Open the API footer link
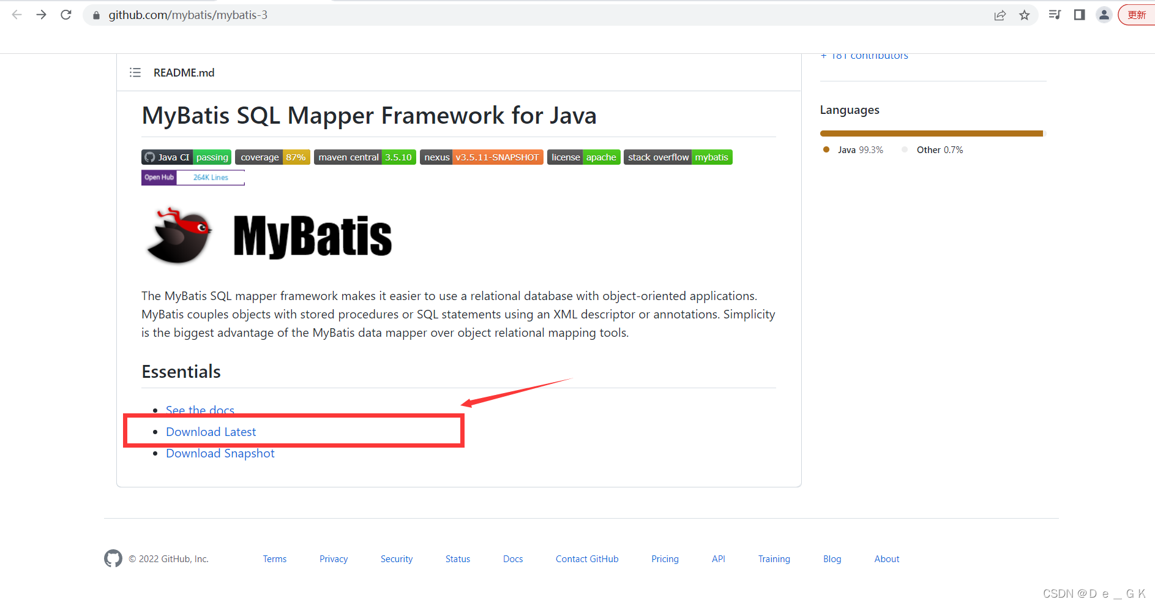1155x605 pixels. [719, 559]
